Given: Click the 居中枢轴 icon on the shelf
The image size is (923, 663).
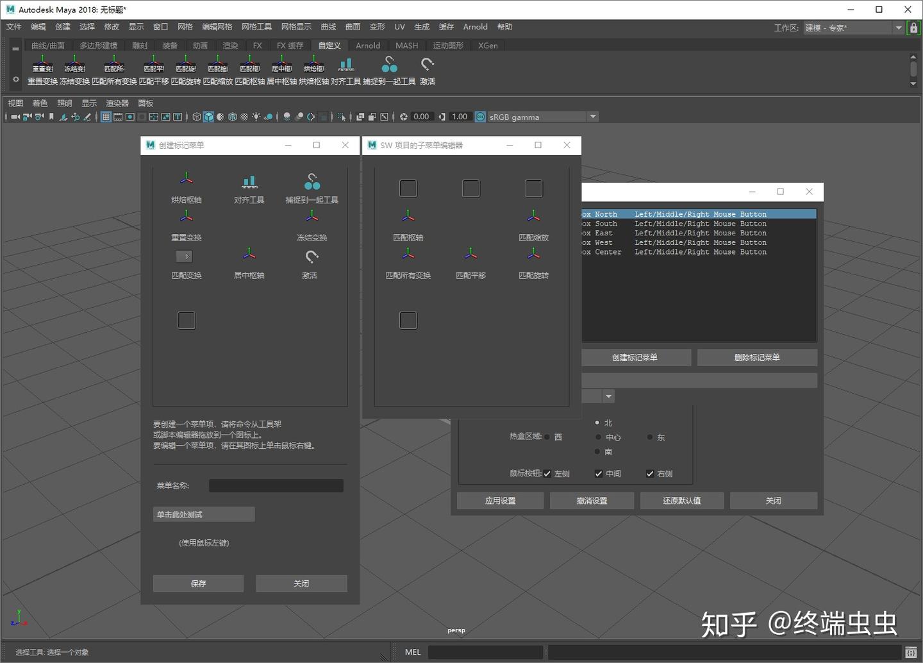Looking at the screenshot, I should click(x=282, y=64).
